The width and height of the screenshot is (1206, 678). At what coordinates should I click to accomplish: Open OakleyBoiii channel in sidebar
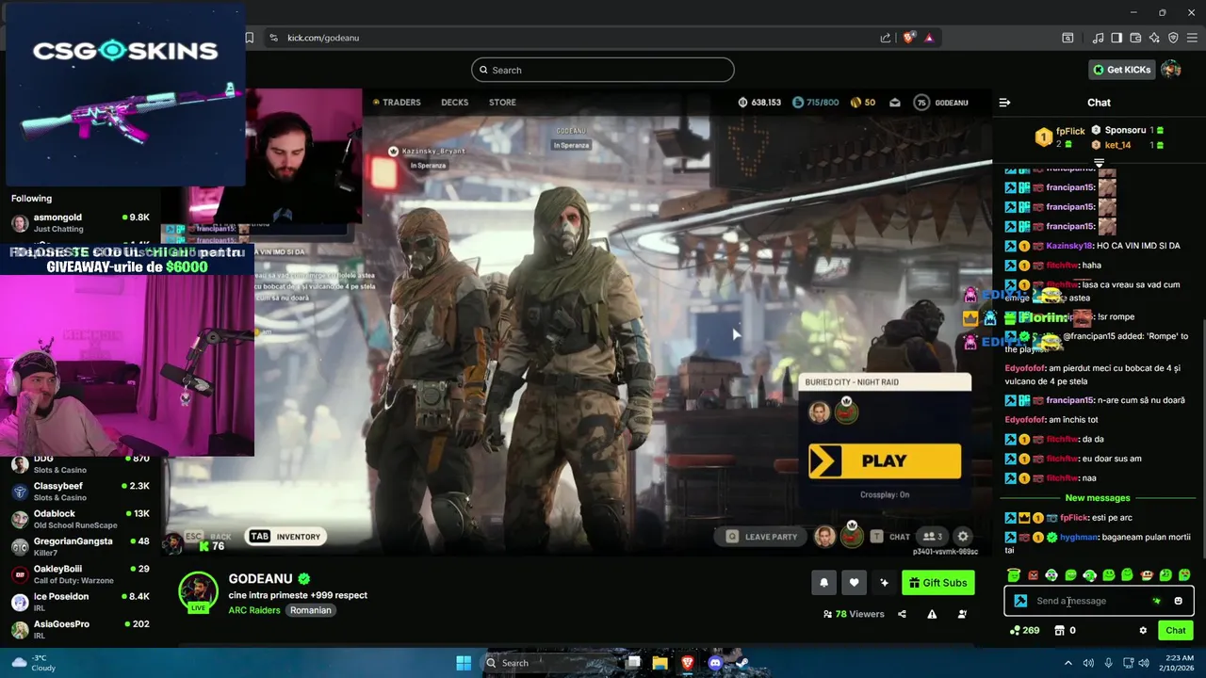click(81, 574)
